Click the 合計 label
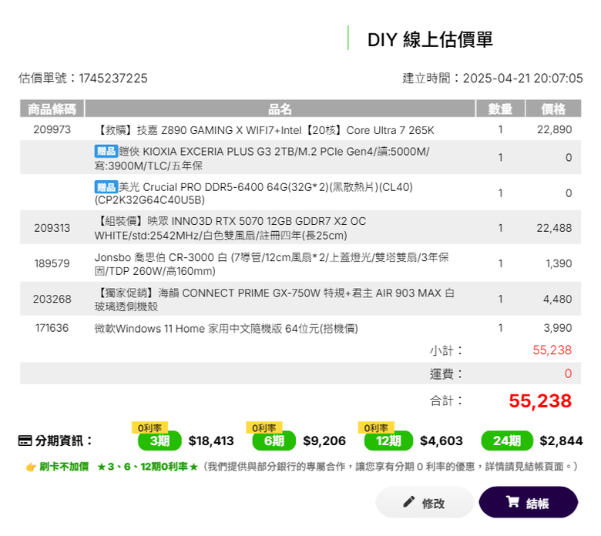This screenshot has width=601, height=536. click(446, 400)
